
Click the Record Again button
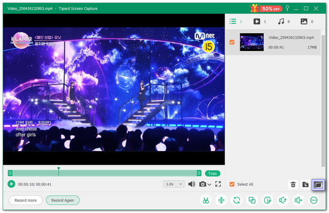[x=63, y=200]
